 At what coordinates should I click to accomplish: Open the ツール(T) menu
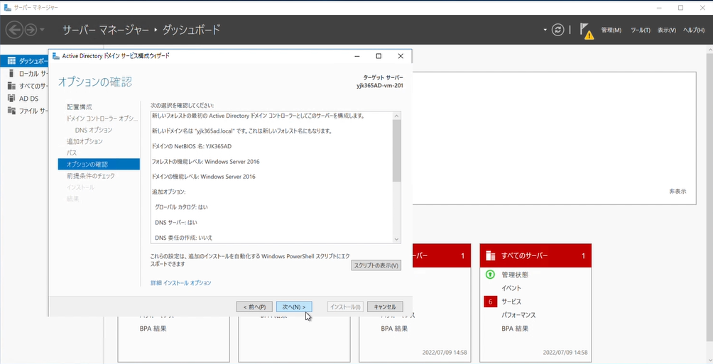[x=641, y=30]
